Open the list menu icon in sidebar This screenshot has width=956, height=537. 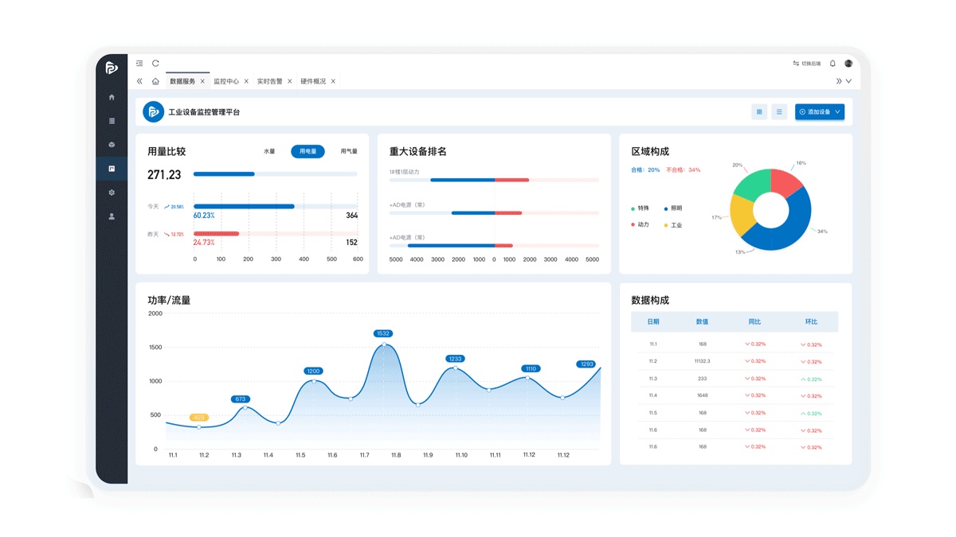click(112, 121)
